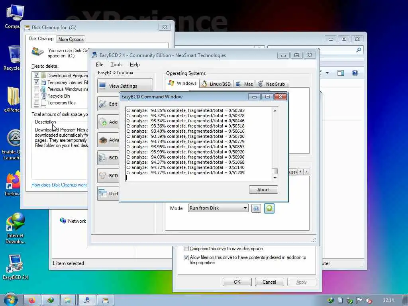Open the Useful Utilities icon
This screenshot has width=408, height=306.
[103, 193]
